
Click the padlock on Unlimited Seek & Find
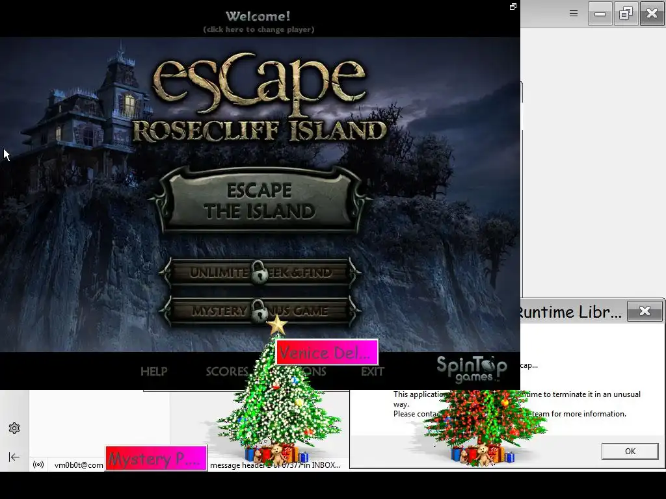pyautogui.click(x=259, y=272)
